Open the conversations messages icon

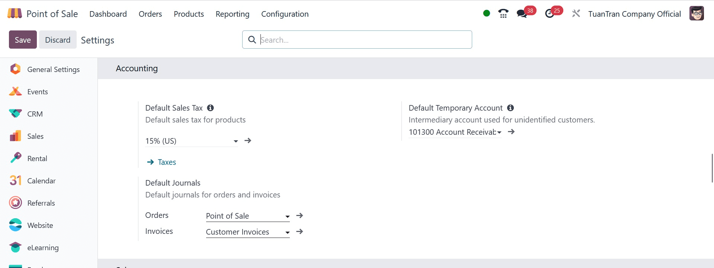pos(522,14)
